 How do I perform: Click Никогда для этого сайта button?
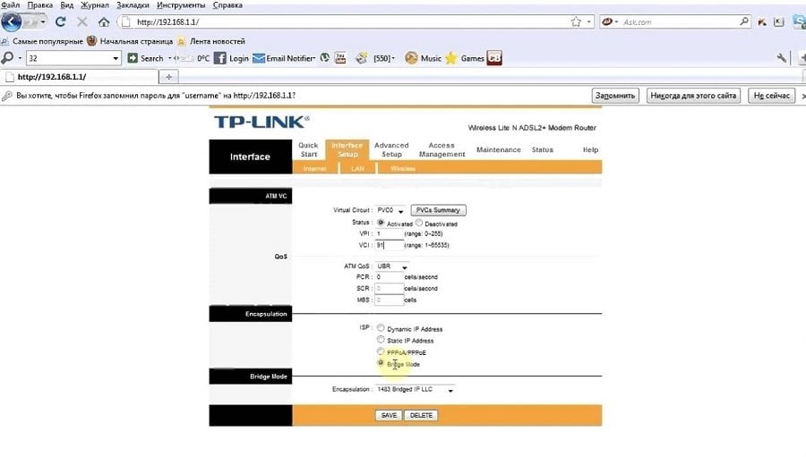click(693, 96)
